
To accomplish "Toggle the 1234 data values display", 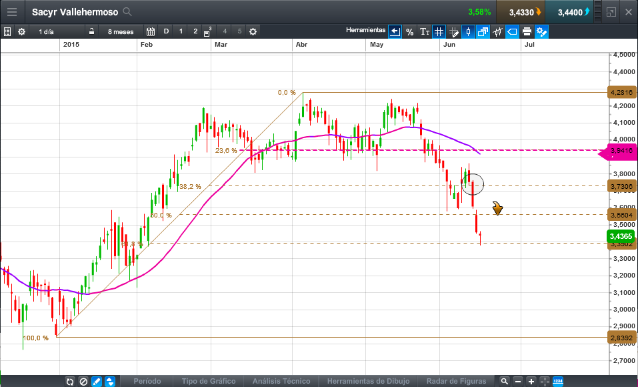I will coord(558,381).
